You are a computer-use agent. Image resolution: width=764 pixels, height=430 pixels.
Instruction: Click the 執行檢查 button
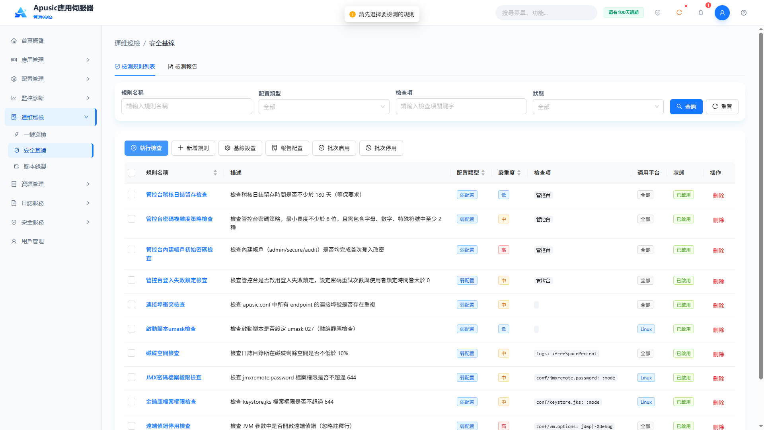(146, 148)
